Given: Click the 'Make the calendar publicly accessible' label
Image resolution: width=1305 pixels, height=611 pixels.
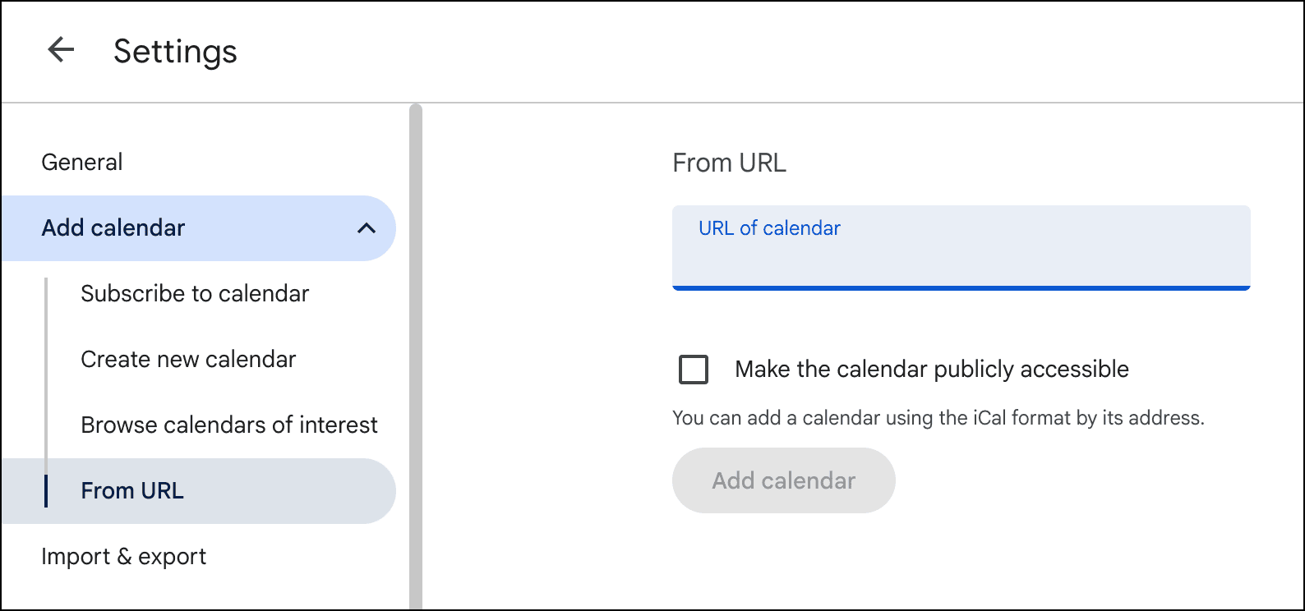Looking at the screenshot, I should pos(931,370).
